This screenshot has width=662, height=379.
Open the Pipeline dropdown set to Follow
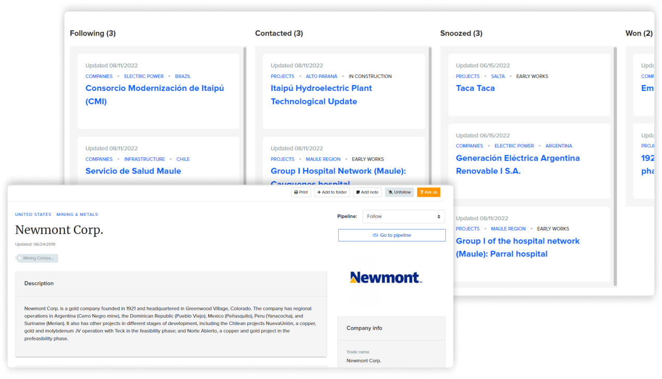point(403,216)
